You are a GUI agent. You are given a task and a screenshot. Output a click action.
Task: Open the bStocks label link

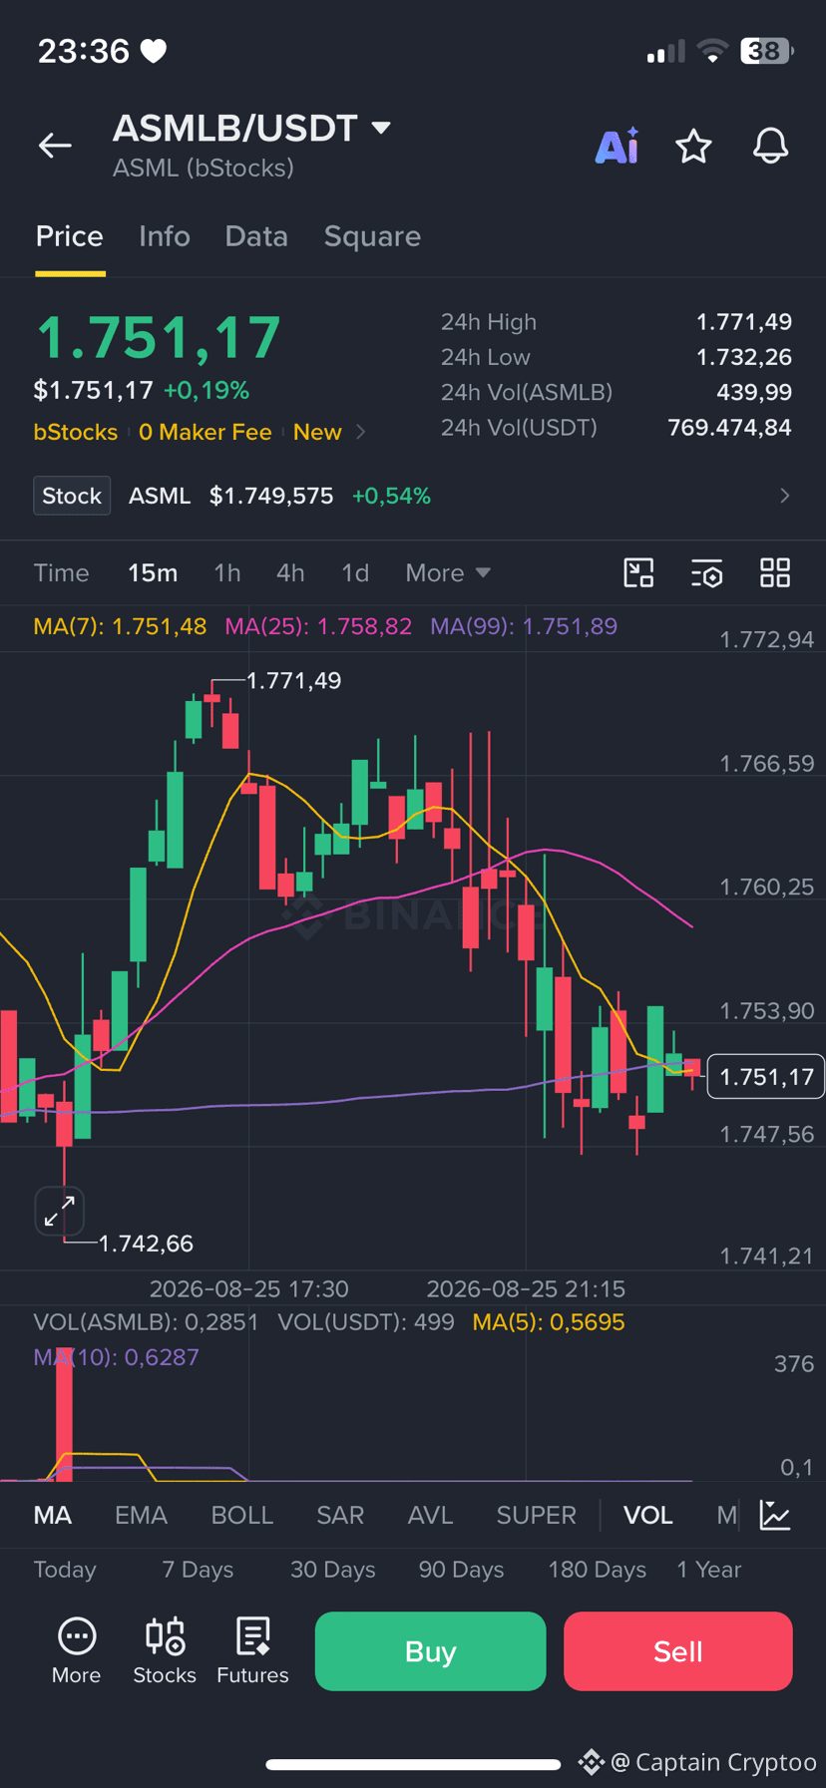click(x=76, y=432)
